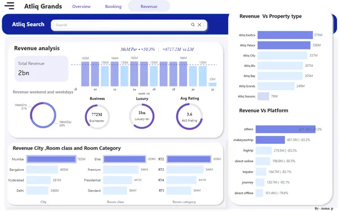Select the journey platform bar

[x=260, y=182]
